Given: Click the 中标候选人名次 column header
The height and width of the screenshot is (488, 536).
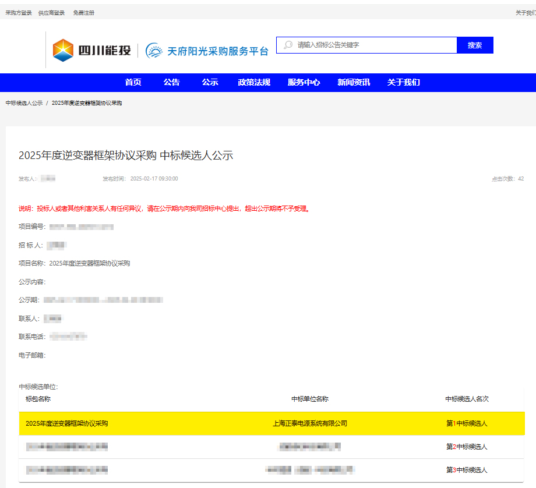Looking at the screenshot, I should 467,399.
